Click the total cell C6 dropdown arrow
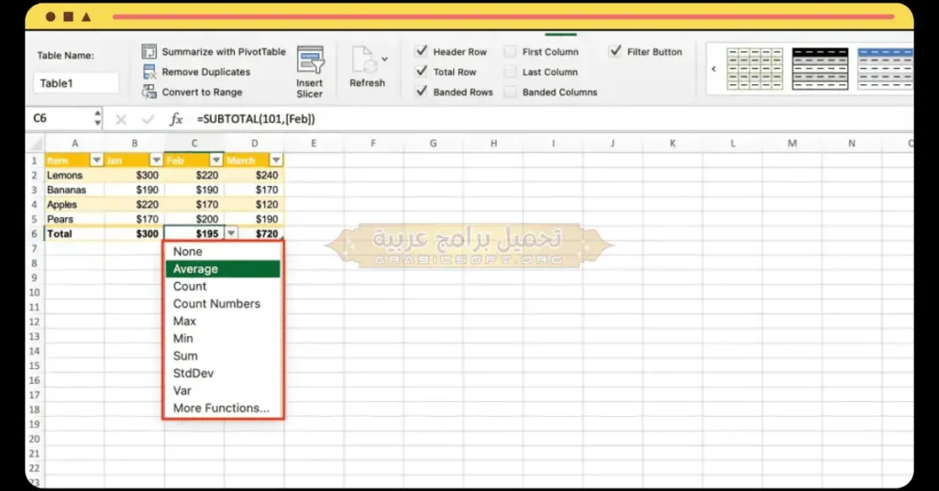This screenshot has width=939, height=491. [231, 234]
